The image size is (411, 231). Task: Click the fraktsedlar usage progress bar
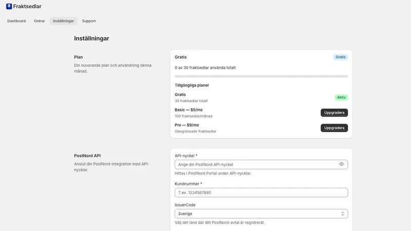click(261, 76)
